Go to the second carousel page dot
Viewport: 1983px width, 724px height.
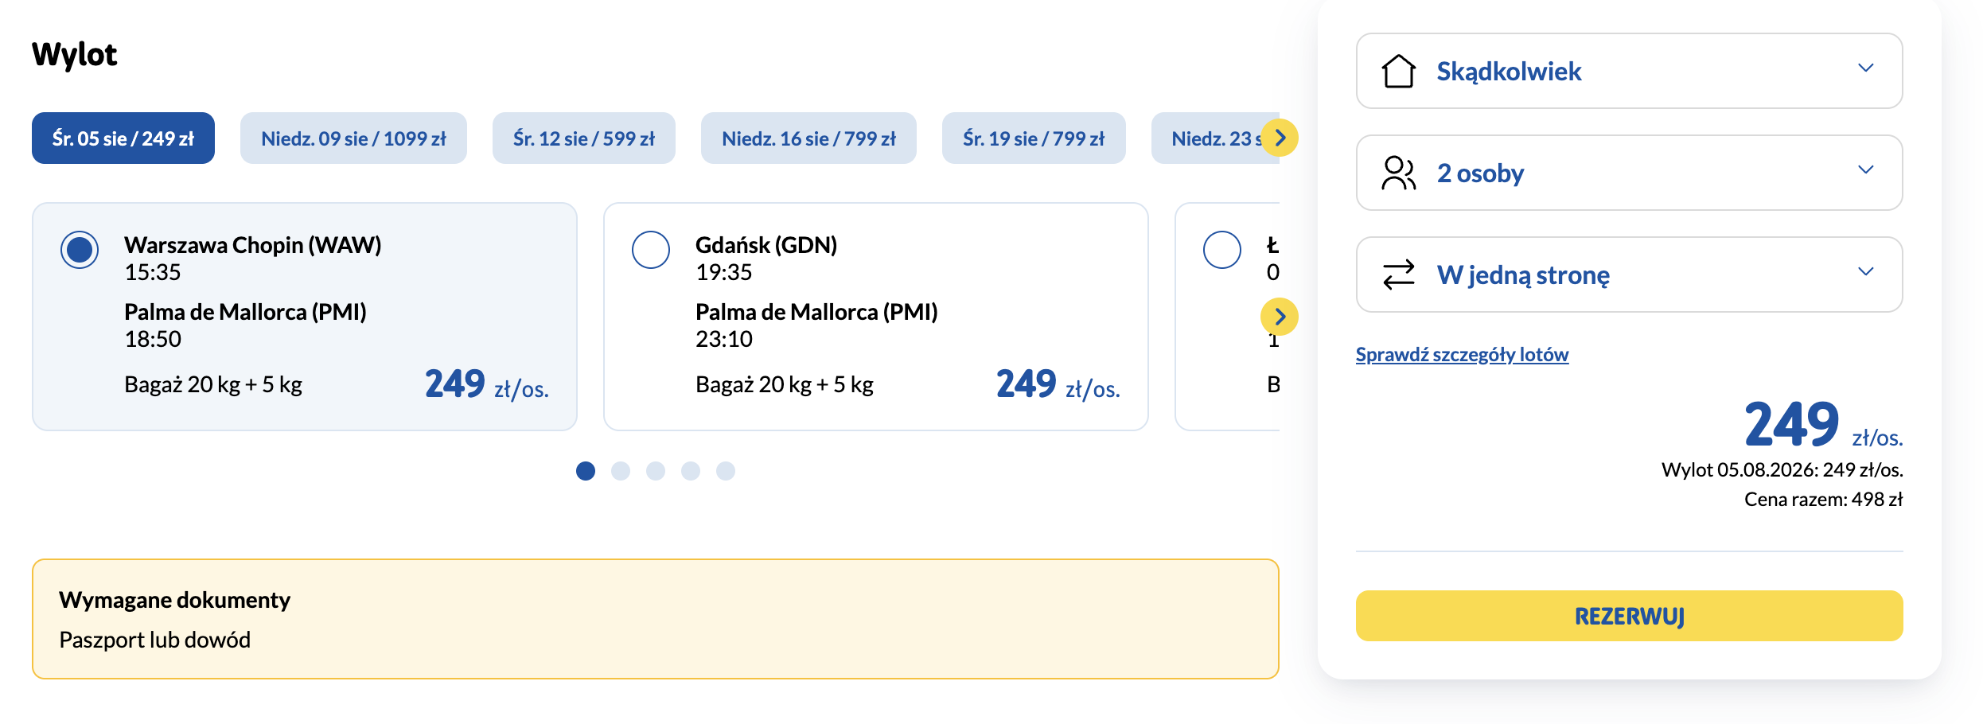coord(621,471)
